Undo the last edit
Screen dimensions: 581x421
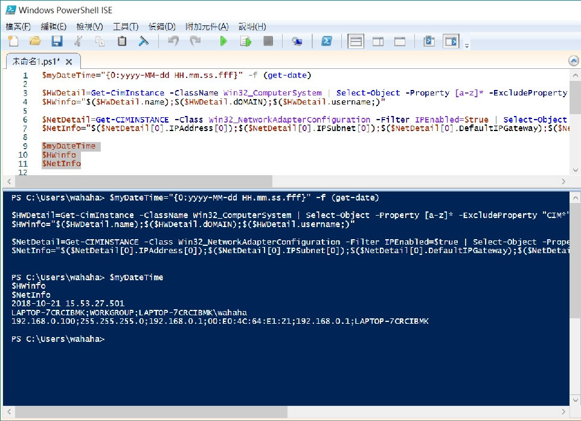(x=173, y=41)
